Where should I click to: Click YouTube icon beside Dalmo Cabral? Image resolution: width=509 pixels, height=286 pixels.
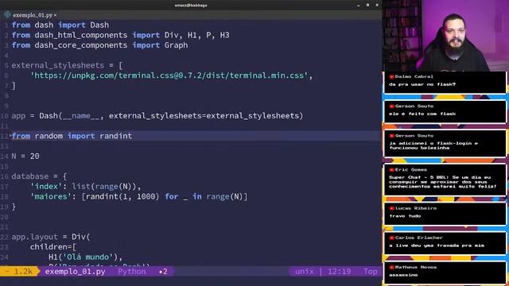(x=391, y=77)
